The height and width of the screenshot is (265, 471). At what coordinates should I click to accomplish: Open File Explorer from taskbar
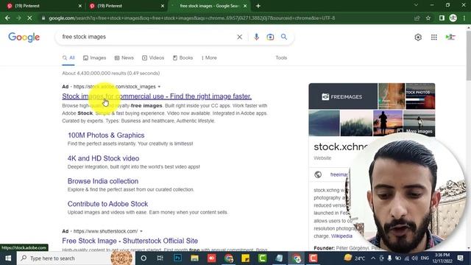(x=194, y=258)
